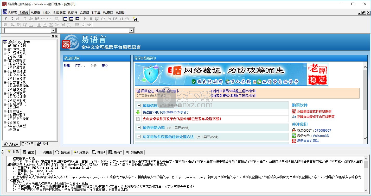Click the make-same-width icon in layout toolbar
This screenshot has width=371, height=196.
[77, 25]
